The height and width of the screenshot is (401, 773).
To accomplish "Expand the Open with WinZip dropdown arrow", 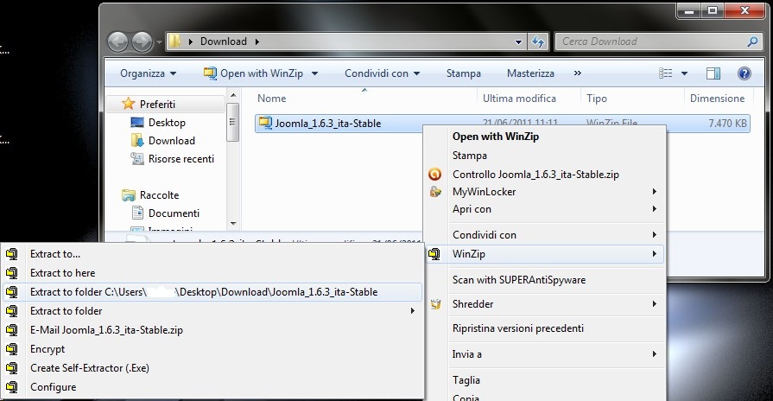I will [x=314, y=73].
